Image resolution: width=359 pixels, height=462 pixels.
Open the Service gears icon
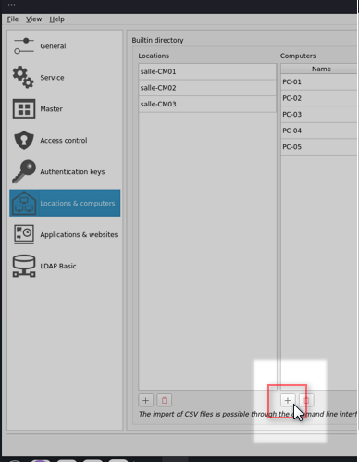tap(23, 77)
